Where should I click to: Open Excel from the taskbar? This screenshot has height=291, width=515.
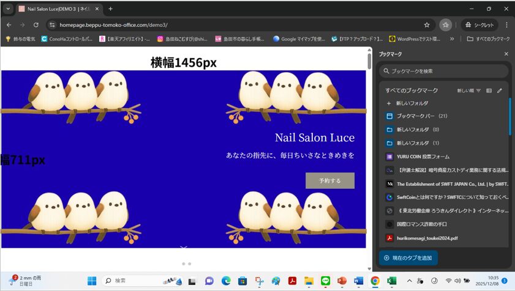[391, 281]
